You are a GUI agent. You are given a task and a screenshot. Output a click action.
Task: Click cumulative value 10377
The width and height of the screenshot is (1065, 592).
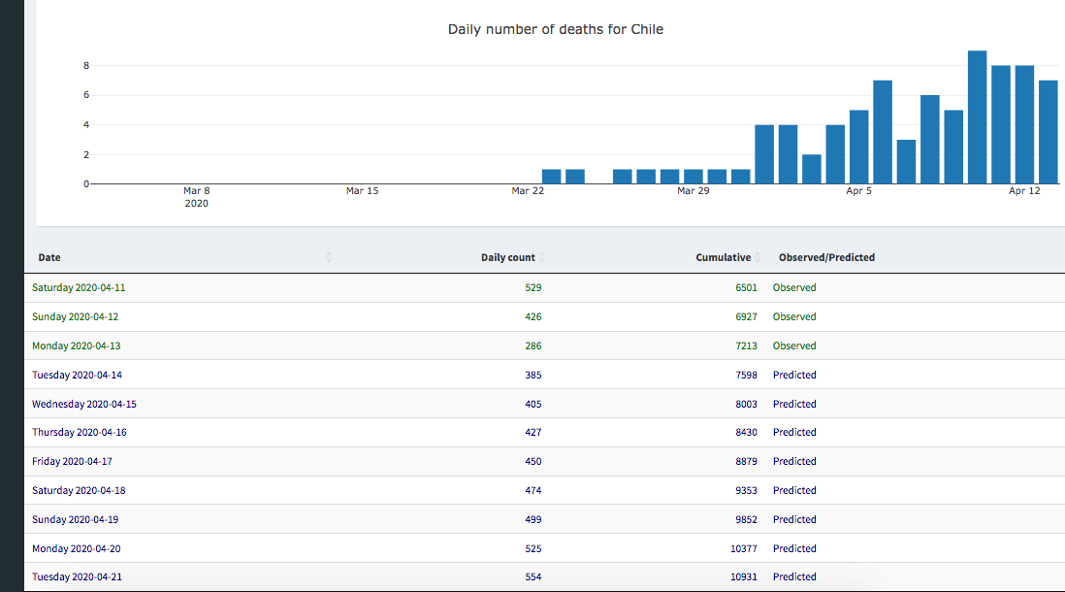click(743, 548)
